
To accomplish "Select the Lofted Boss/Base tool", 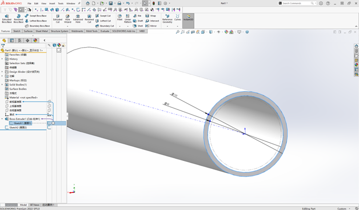I will [x=35, y=21].
